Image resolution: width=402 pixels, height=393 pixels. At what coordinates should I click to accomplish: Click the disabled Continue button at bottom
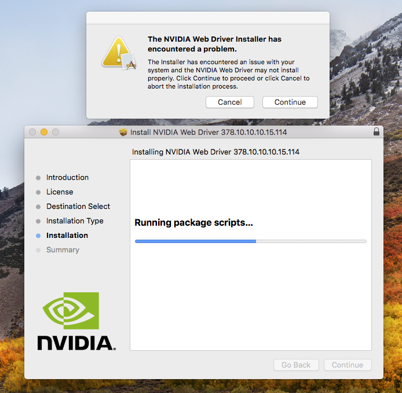348,365
